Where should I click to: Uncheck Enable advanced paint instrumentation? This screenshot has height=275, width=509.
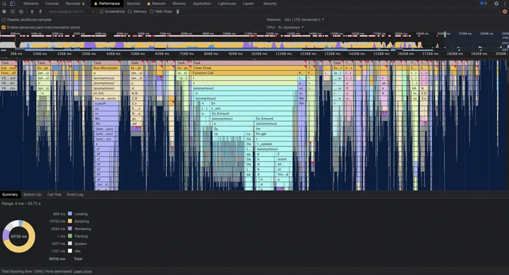4,28
